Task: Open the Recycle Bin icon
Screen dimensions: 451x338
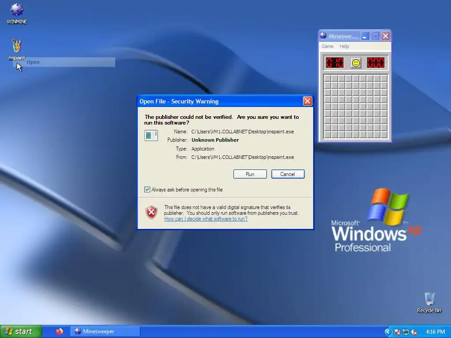Action: click(x=429, y=302)
